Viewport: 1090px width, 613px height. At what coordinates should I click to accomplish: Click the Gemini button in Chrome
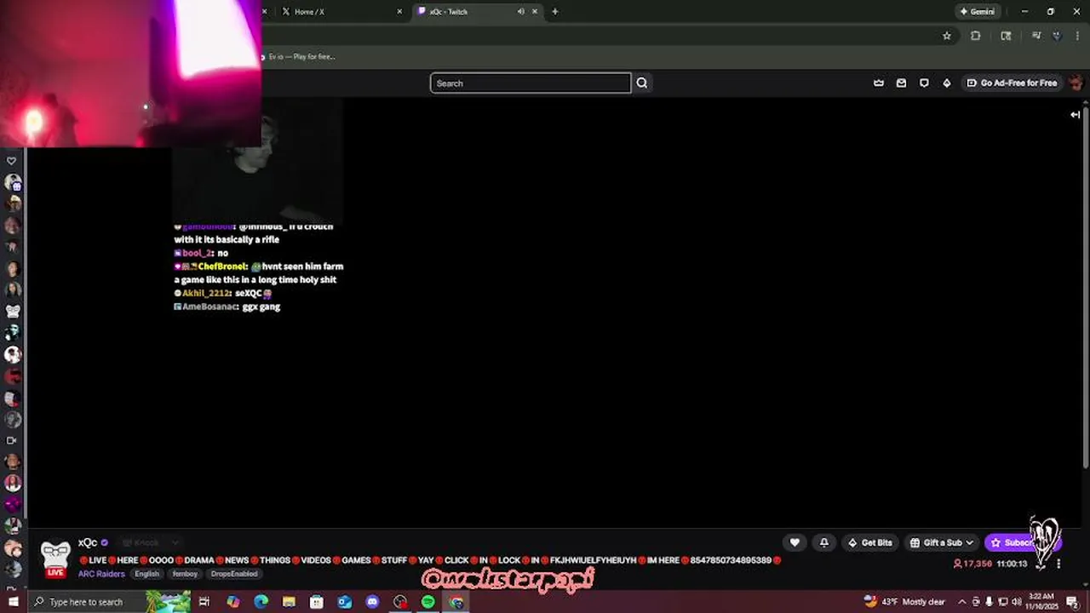977,11
